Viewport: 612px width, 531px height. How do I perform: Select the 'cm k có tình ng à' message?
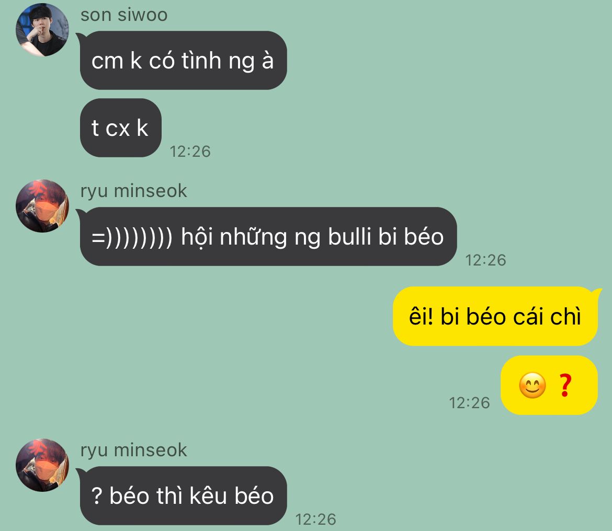(183, 61)
